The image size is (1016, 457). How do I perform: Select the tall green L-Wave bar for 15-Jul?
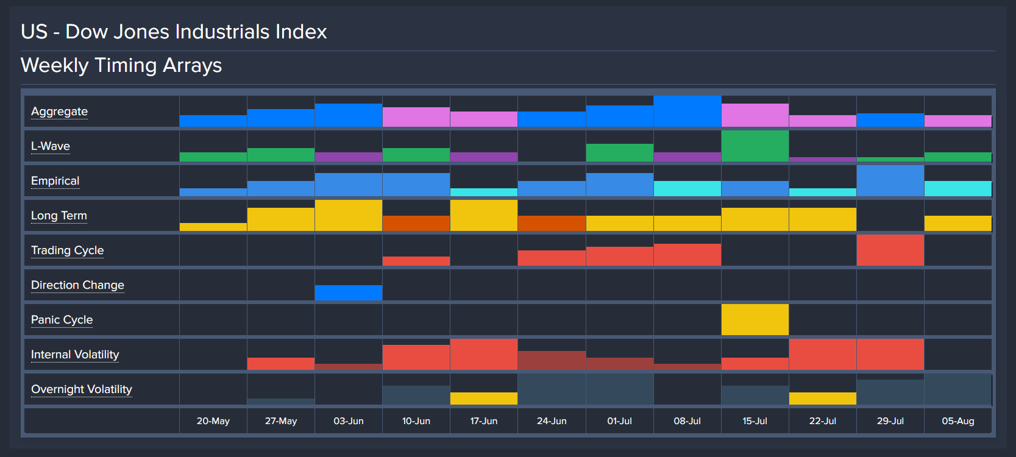755,146
